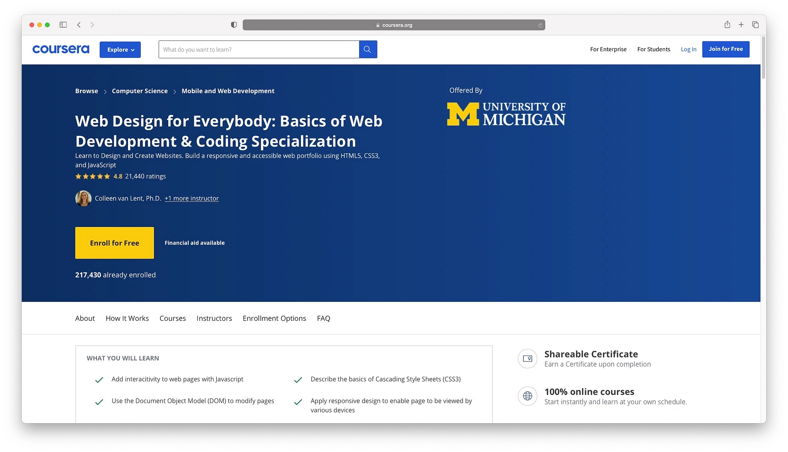Select the Enrollment Options tab
788x452 pixels.
(x=274, y=318)
